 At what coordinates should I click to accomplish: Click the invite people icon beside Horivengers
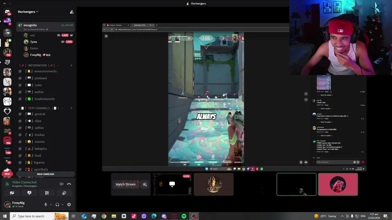(72, 12)
